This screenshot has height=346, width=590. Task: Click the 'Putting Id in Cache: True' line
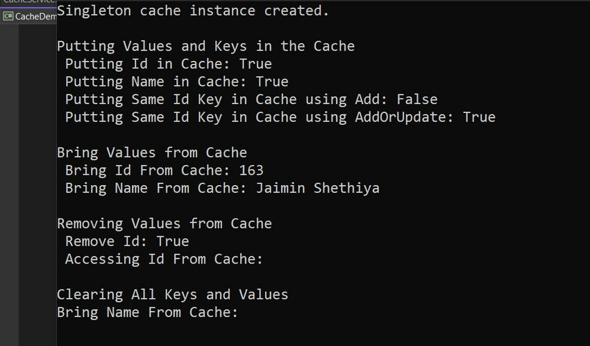[168, 64]
